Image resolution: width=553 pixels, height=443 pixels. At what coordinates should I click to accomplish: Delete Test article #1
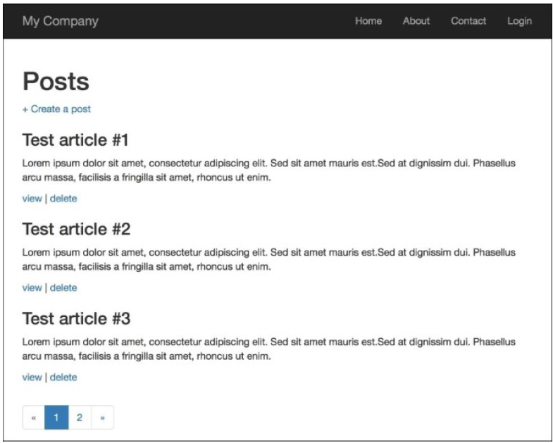coord(63,199)
